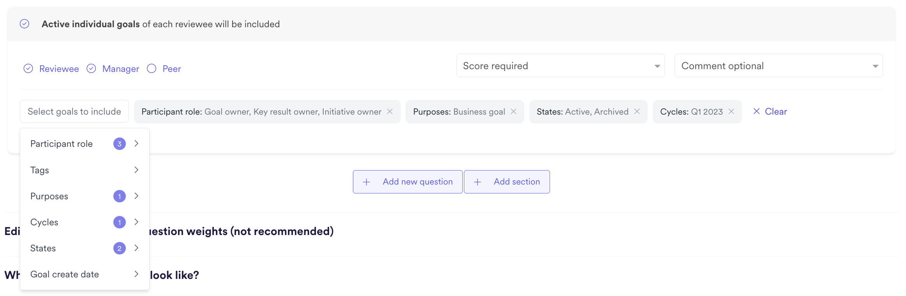Open the Participant role submenu

[85, 144]
